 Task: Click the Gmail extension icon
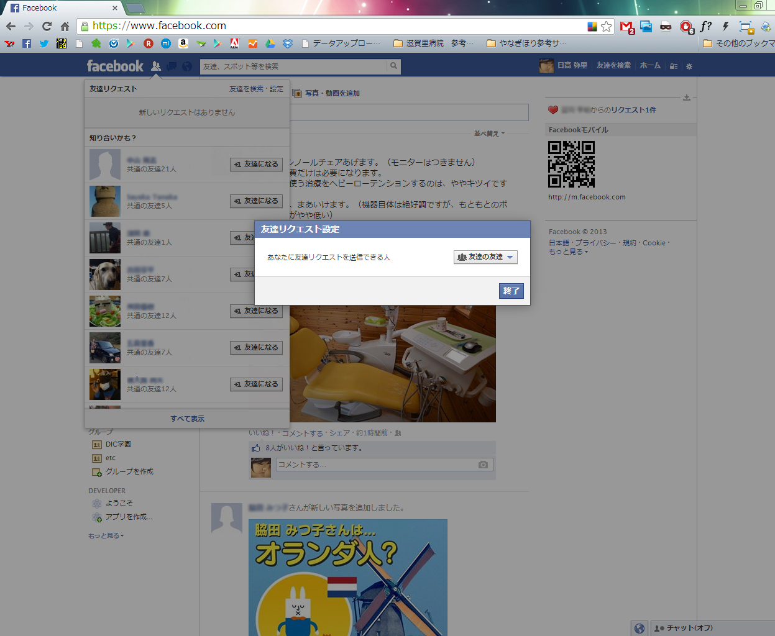[x=627, y=27]
